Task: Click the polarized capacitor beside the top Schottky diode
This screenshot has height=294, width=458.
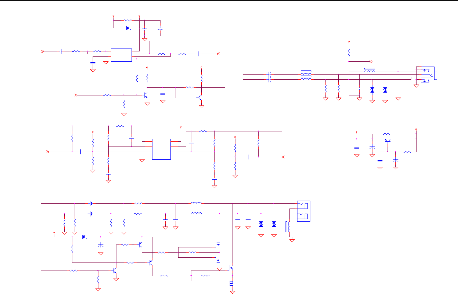Action: coord(160,29)
